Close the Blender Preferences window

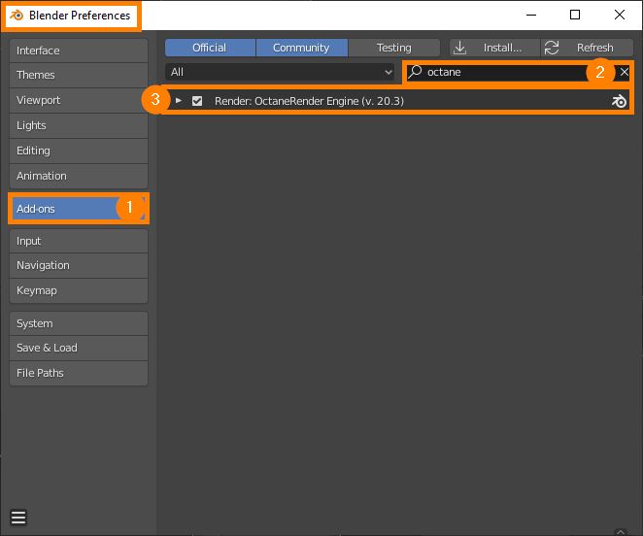click(x=620, y=16)
